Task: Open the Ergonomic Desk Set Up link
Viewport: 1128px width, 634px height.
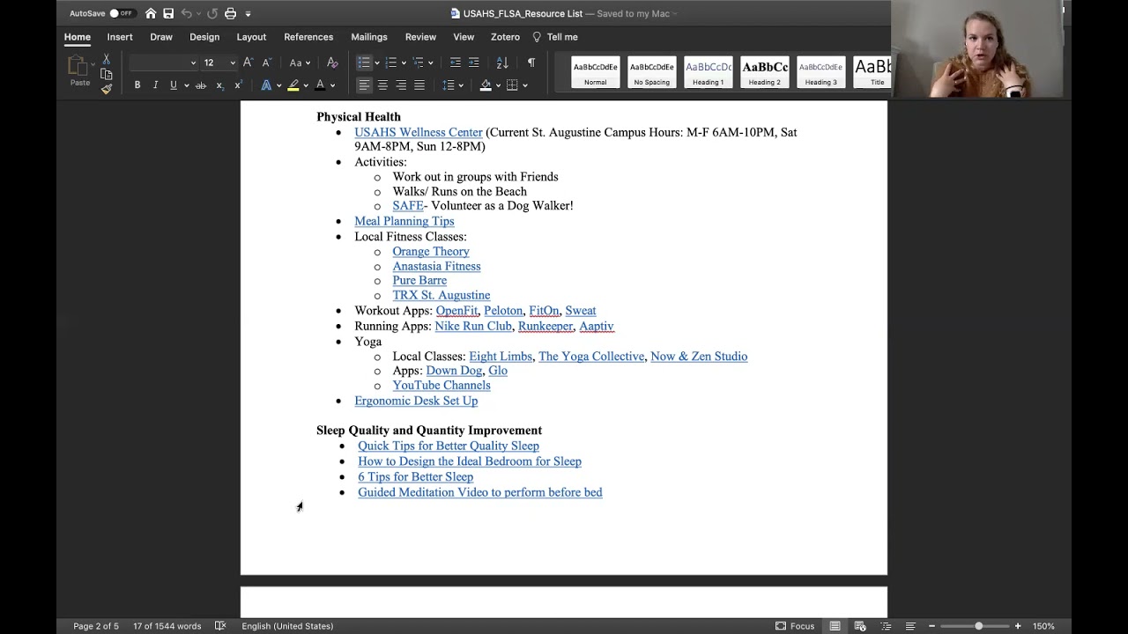Action: (416, 401)
